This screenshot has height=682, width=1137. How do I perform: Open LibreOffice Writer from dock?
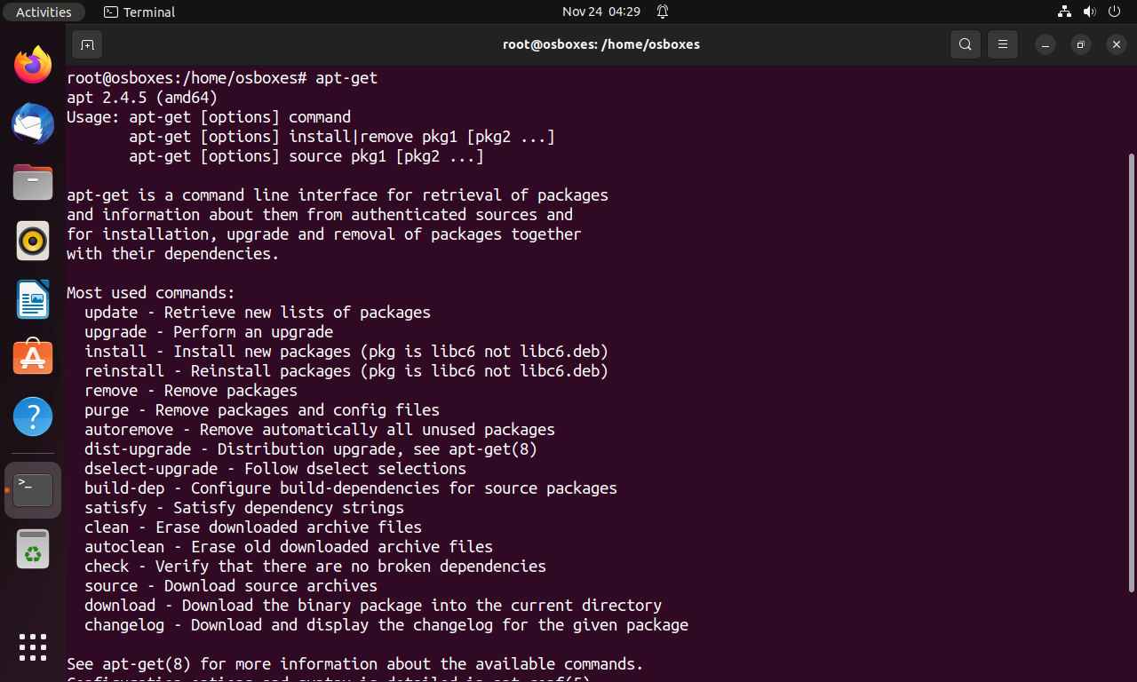[33, 299]
